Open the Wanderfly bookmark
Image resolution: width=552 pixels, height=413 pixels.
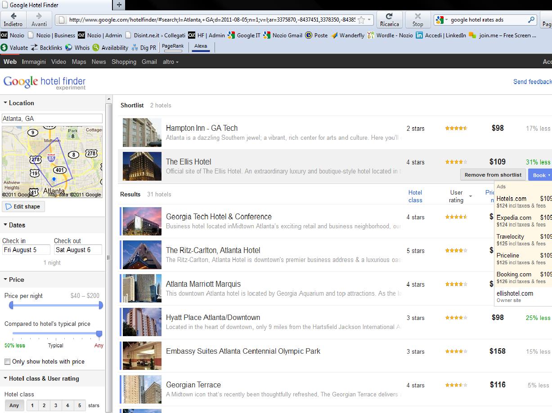click(x=348, y=35)
